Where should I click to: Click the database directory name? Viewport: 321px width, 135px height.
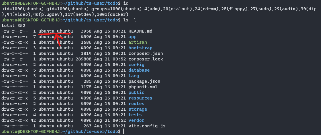pos(139,70)
